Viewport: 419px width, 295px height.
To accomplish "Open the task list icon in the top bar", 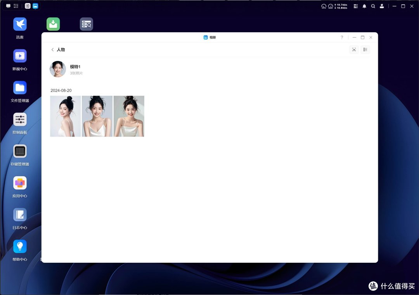I will pyautogui.click(x=356, y=6).
